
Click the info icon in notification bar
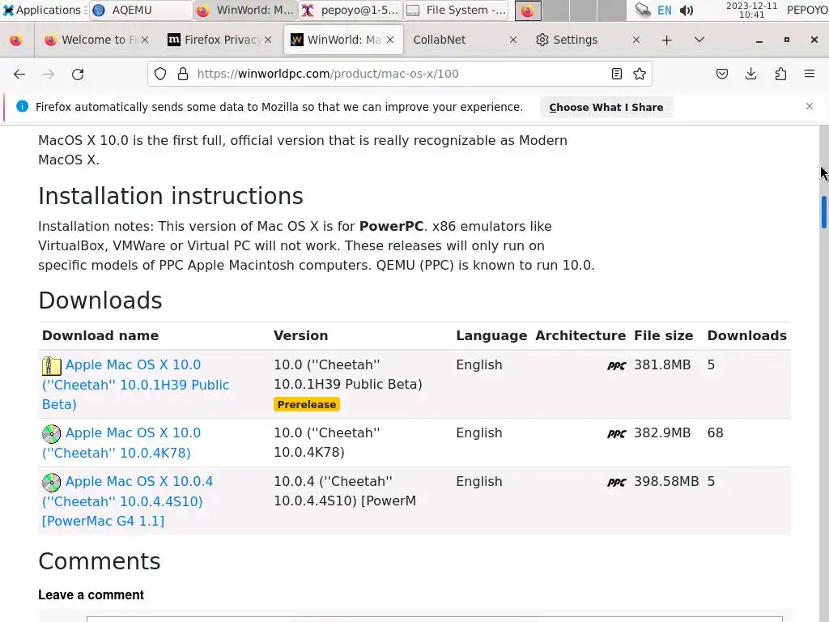(x=22, y=106)
